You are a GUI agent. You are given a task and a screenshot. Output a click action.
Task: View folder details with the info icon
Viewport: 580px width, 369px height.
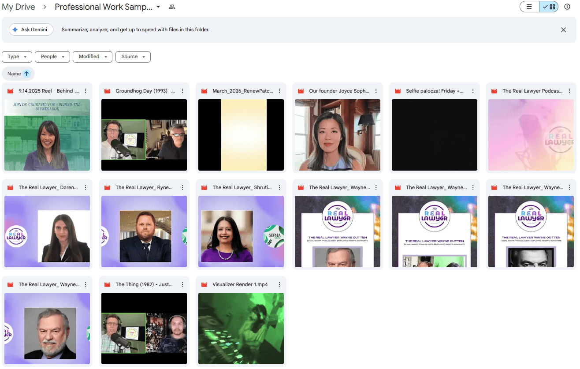[567, 7]
